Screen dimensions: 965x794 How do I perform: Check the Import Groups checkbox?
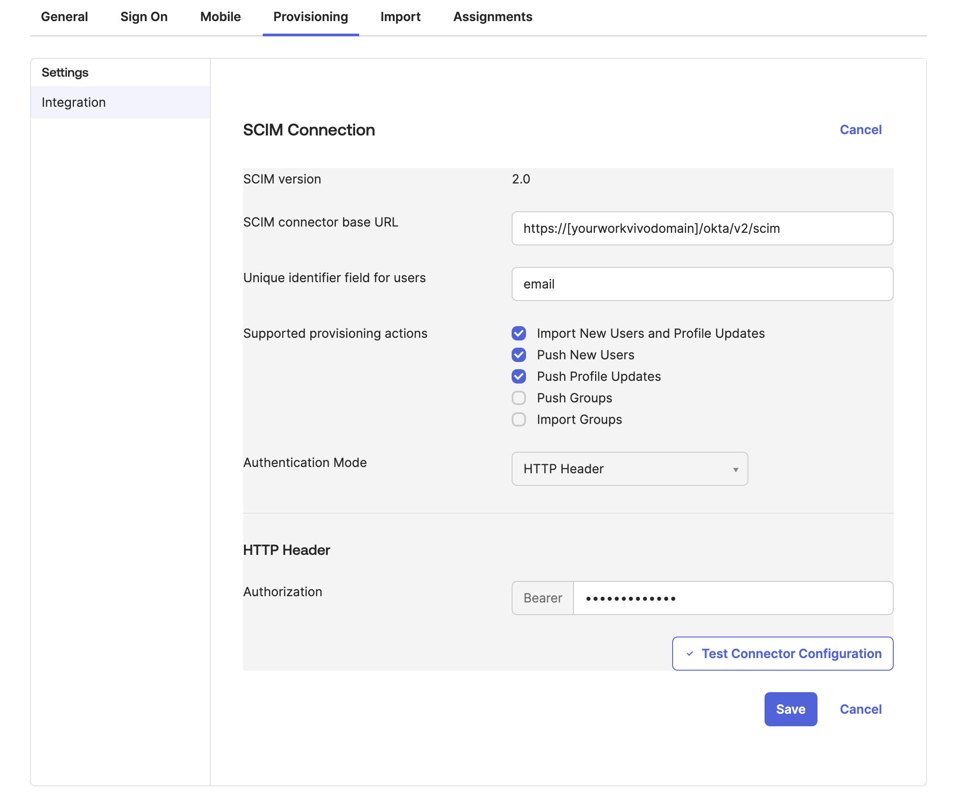519,419
